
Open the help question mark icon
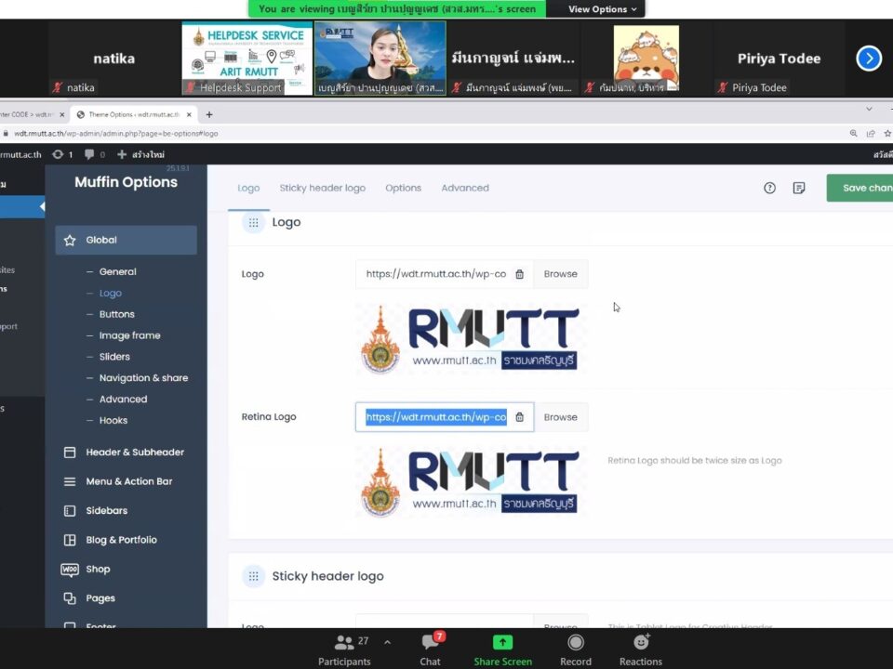tap(769, 188)
